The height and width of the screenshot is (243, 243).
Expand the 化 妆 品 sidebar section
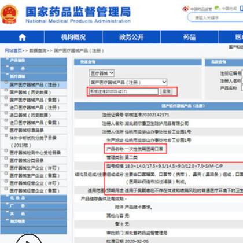34,198
